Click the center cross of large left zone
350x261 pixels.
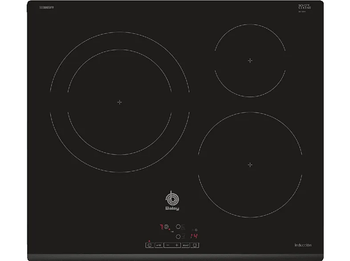[x=120, y=102]
